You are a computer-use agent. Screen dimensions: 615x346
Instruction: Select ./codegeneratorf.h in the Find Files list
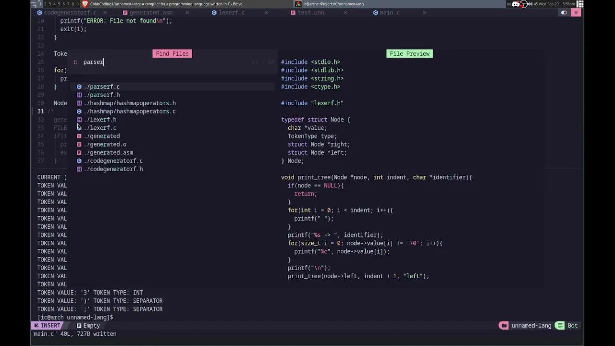[x=114, y=169]
